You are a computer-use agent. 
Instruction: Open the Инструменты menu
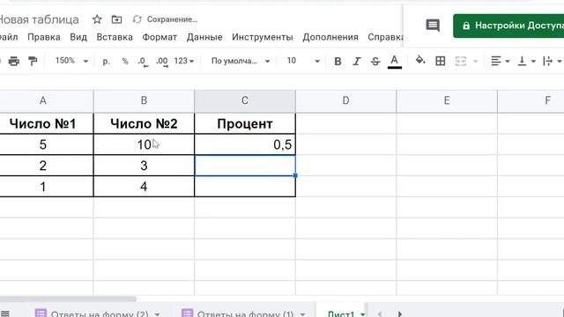click(263, 37)
